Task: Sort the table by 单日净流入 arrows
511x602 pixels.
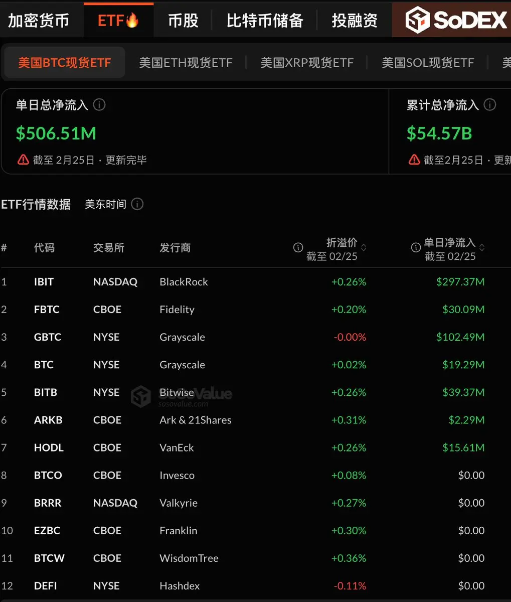Action: [x=482, y=247]
